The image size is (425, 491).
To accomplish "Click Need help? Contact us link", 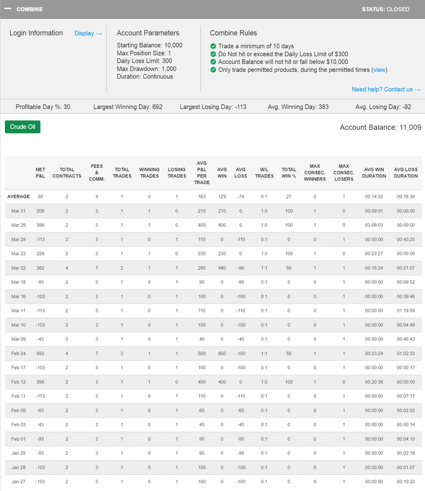I will coord(386,89).
